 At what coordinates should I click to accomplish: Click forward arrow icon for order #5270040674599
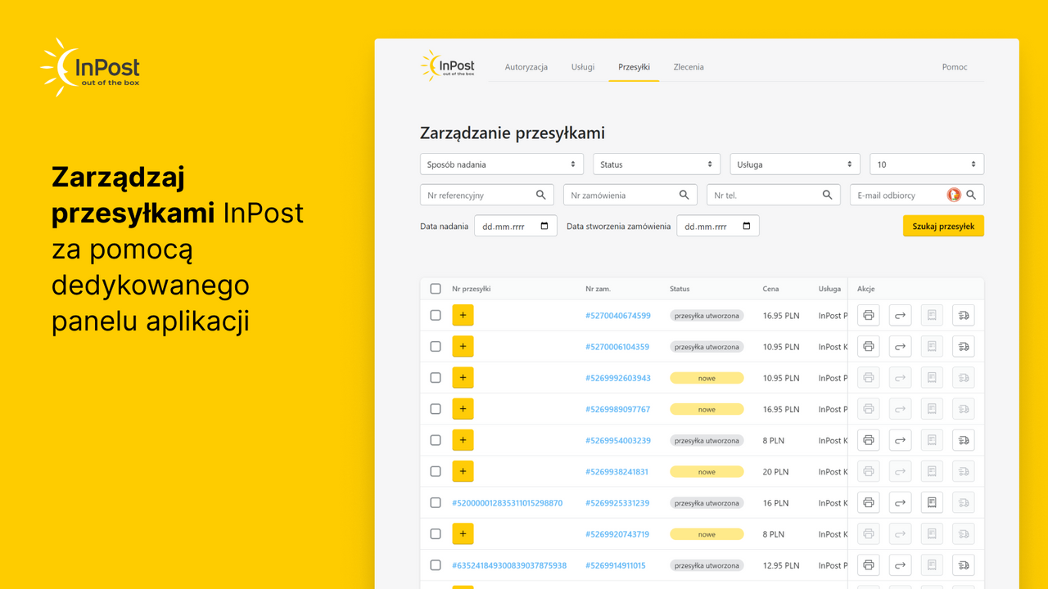(901, 315)
